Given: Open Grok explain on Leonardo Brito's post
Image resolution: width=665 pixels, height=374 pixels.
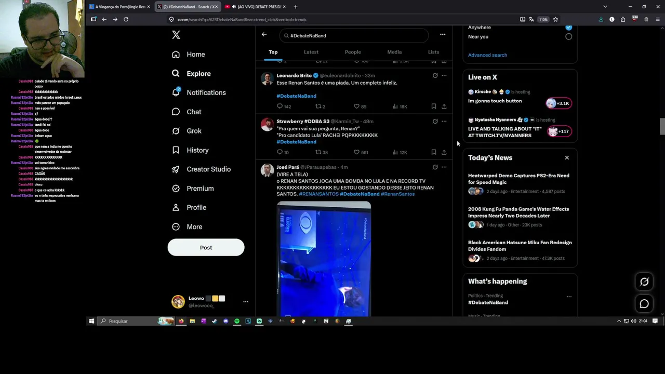Looking at the screenshot, I should (x=435, y=75).
